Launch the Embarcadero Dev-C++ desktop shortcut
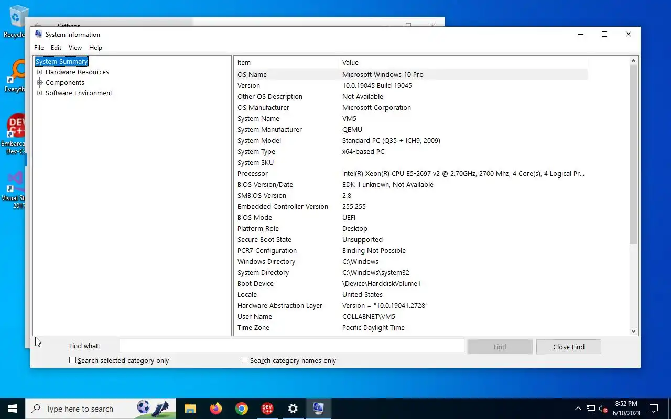Screen dimensions: 671x419 [x=16, y=134]
